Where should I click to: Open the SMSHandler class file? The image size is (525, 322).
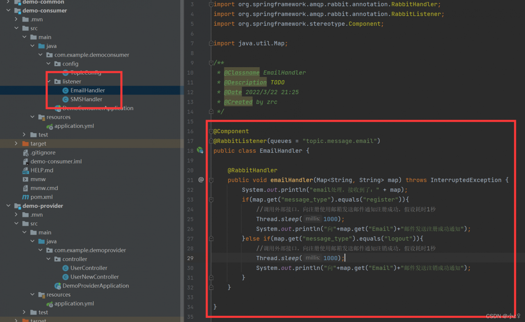coord(86,99)
